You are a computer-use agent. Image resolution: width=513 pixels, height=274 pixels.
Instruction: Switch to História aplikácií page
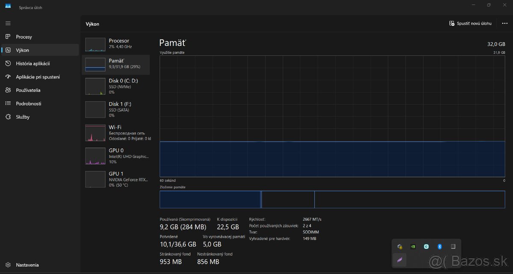[32, 64]
